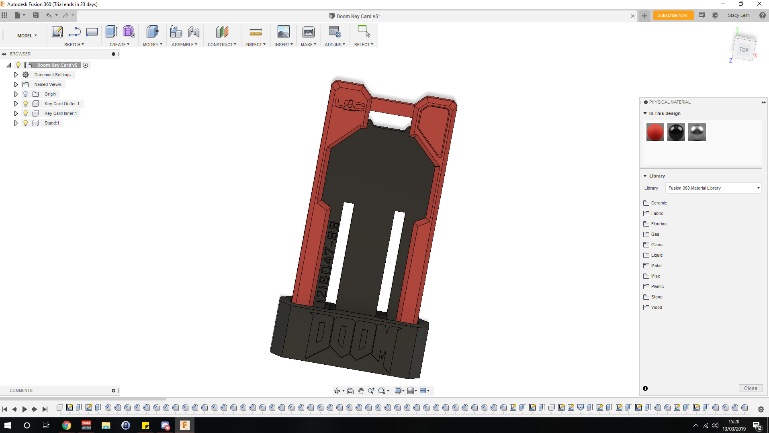
Task: Click the Look At navigation icon
Action: tap(350, 391)
